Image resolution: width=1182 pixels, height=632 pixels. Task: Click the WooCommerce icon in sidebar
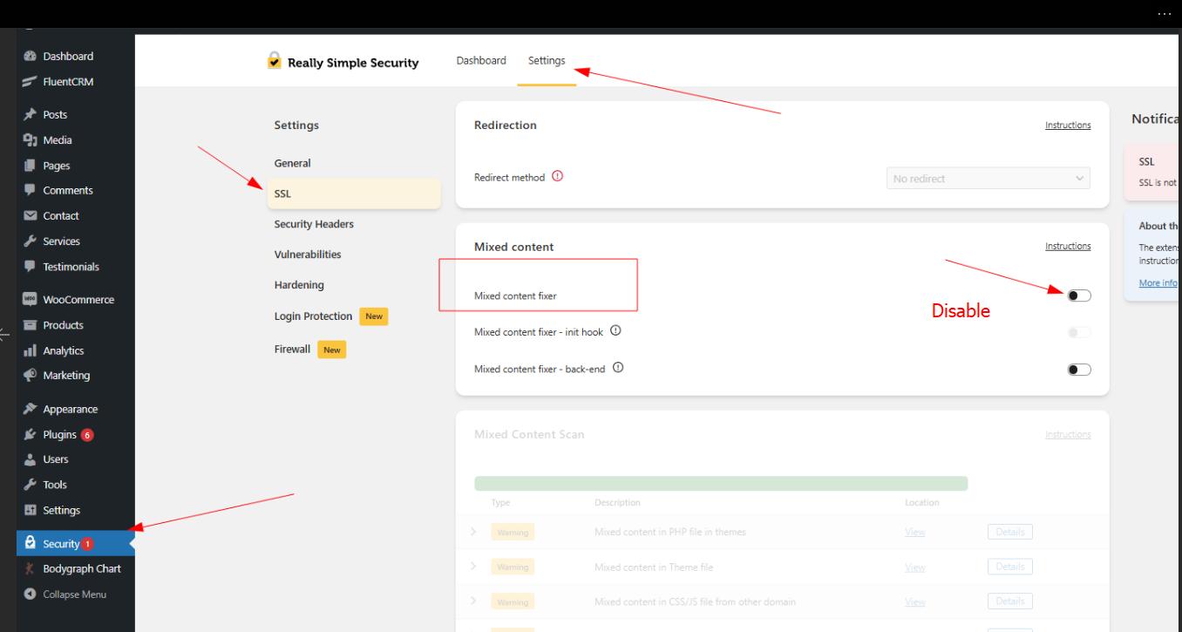tap(31, 300)
